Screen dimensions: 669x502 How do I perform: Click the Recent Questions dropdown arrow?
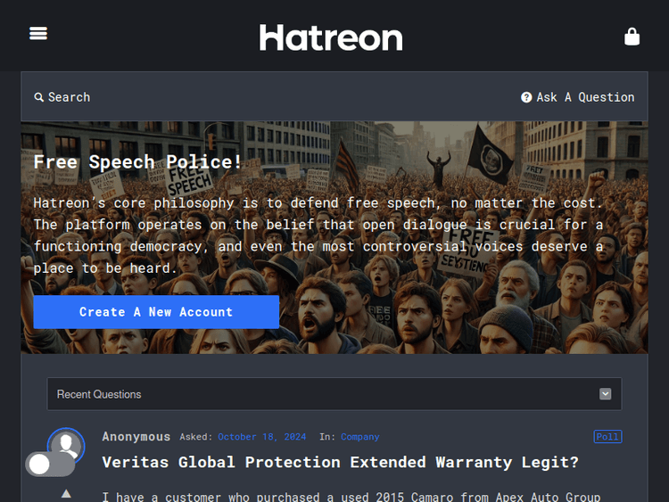pyautogui.click(x=605, y=394)
